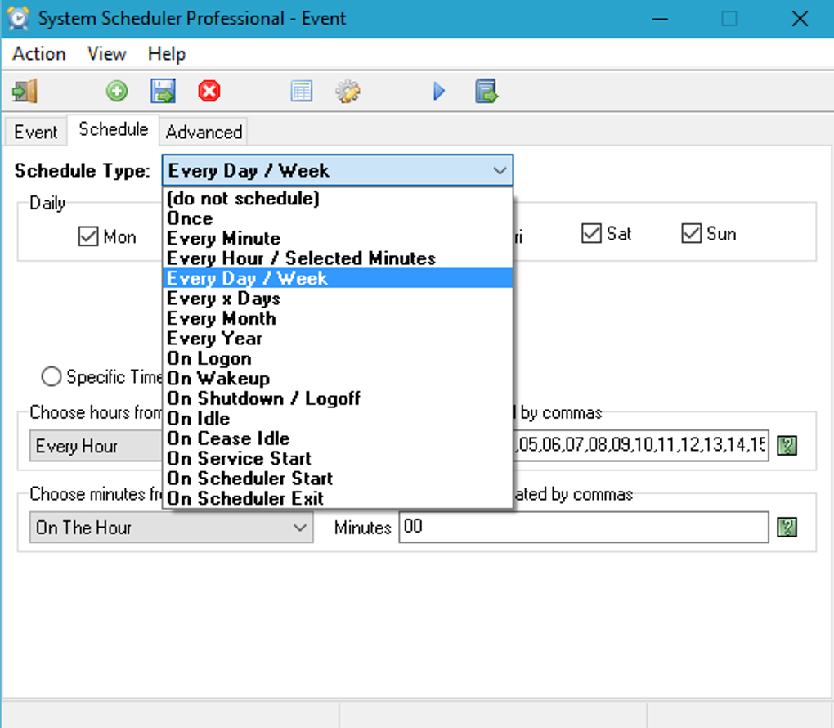
Task: Open the View menu
Action: (x=106, y=54)
